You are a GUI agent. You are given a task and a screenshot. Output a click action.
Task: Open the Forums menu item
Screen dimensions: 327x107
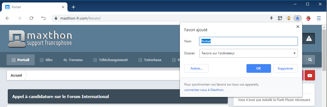[73, 60]
